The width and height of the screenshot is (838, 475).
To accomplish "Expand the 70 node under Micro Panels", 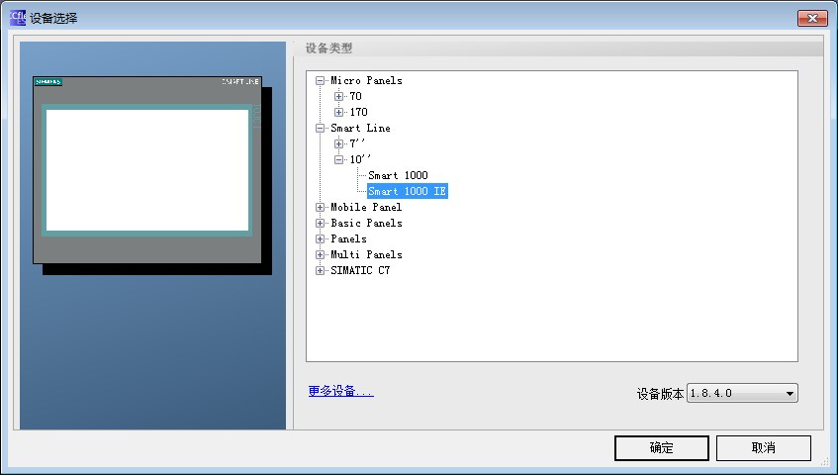I will click(339, 97).
